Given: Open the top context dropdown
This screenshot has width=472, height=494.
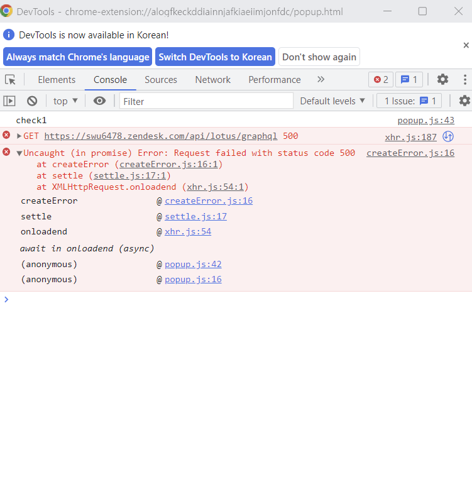Looking at the screenshot, I should [65, 101].
